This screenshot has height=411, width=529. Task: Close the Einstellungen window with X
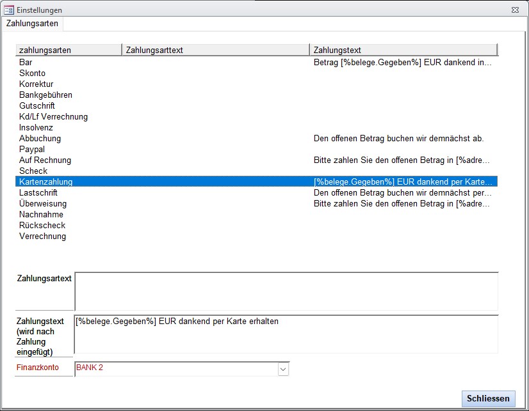[x=515, y=10]
